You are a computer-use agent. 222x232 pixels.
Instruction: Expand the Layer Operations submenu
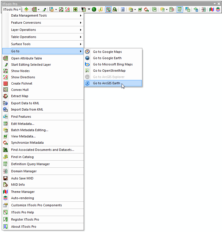click(x=43, y=30)
